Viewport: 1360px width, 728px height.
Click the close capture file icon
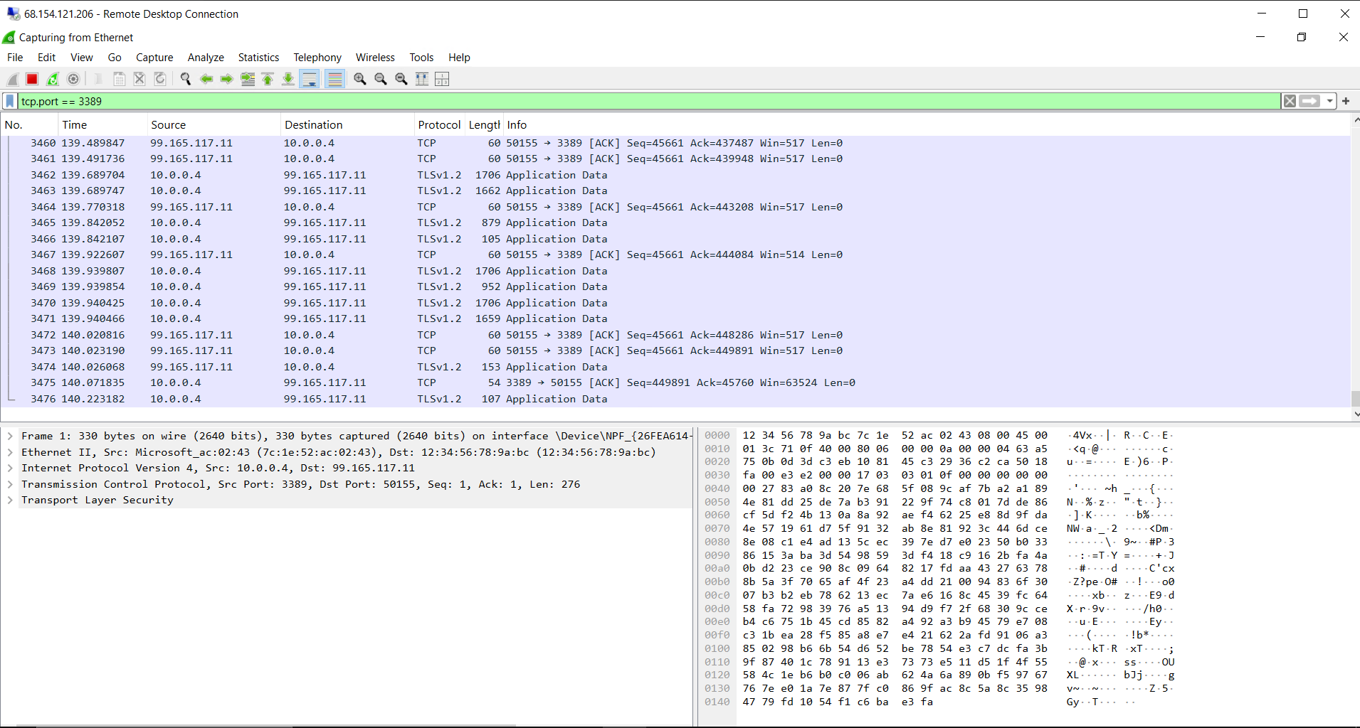[139, 79]
